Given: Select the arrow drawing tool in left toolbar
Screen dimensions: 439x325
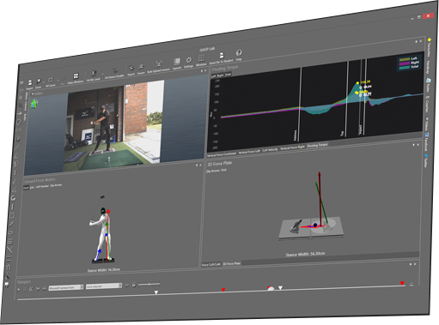Looking at the screenshot, I should click(20, 114).
